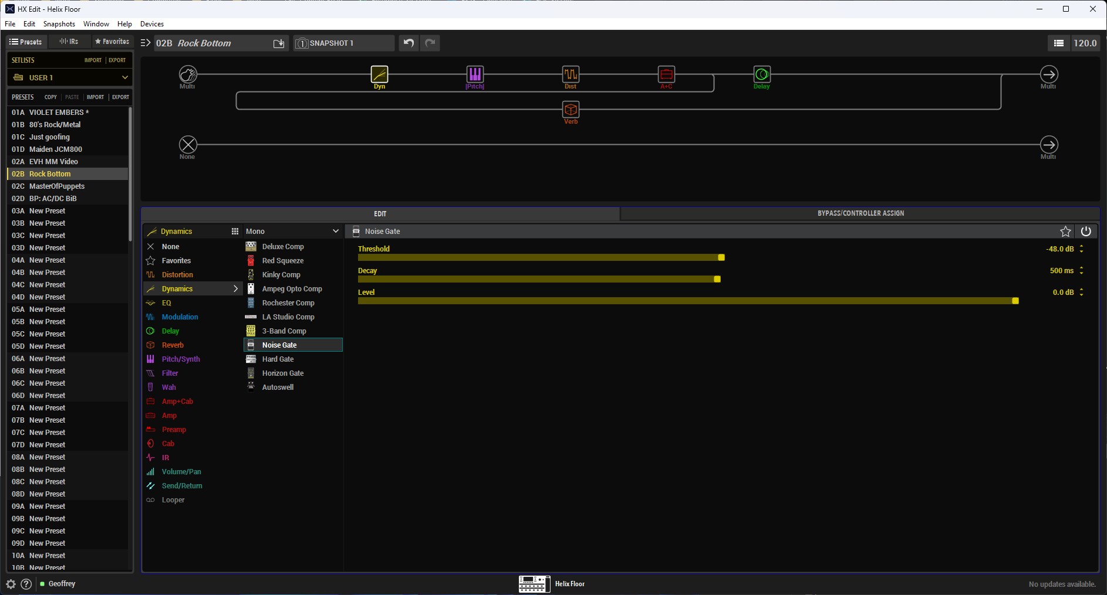Select the Verb block on the parallel path
The width and height of the screenshot is (1107, 595).
(x=571, y=109)
